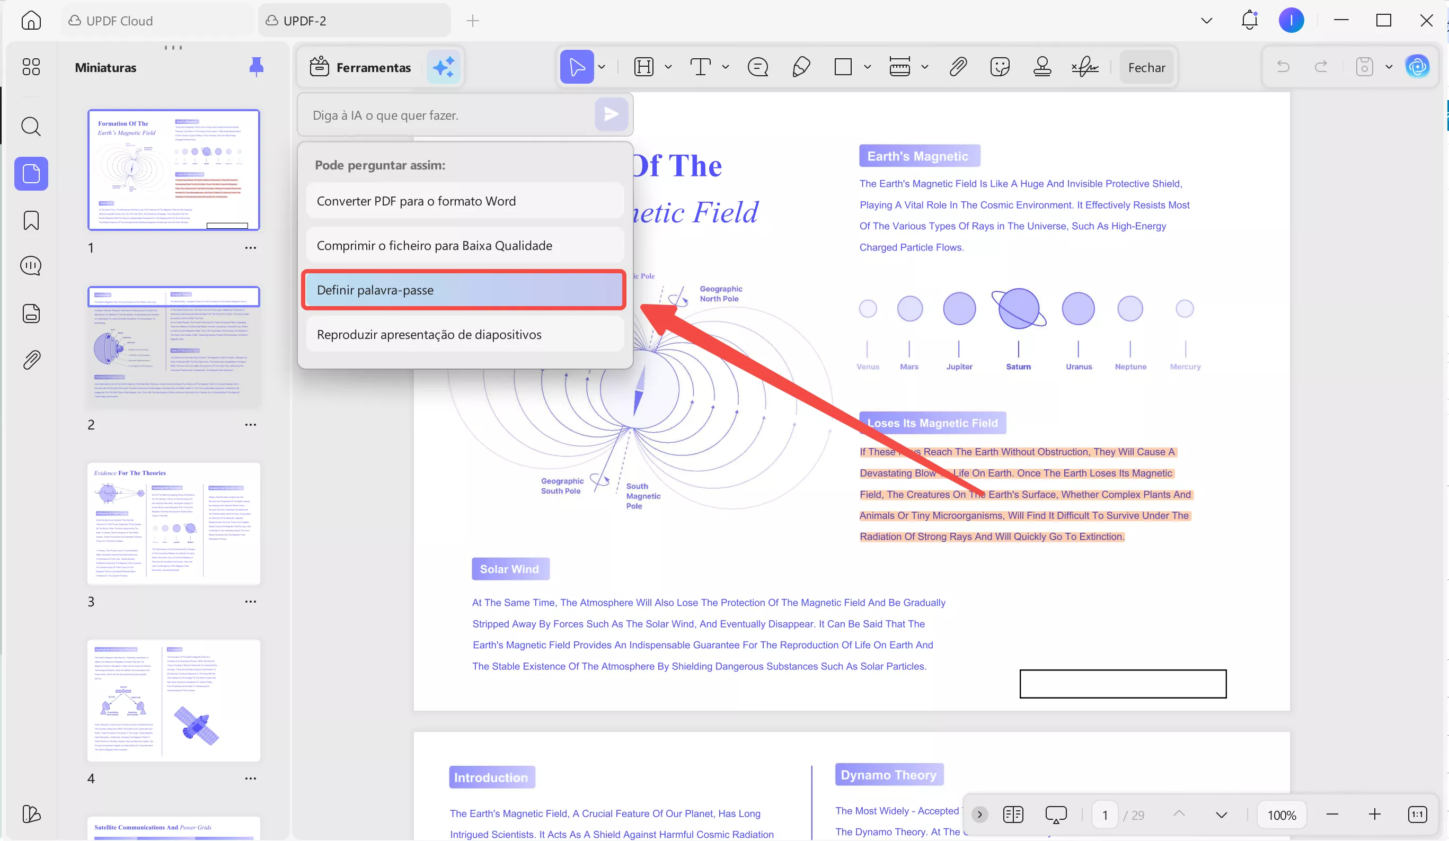Toggle the AI sparkle assistant button
The height and width of the screenshot is (841, 1449).
coord(444,67)
